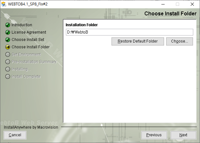Select the Choose Install Set label

[28, 40]
